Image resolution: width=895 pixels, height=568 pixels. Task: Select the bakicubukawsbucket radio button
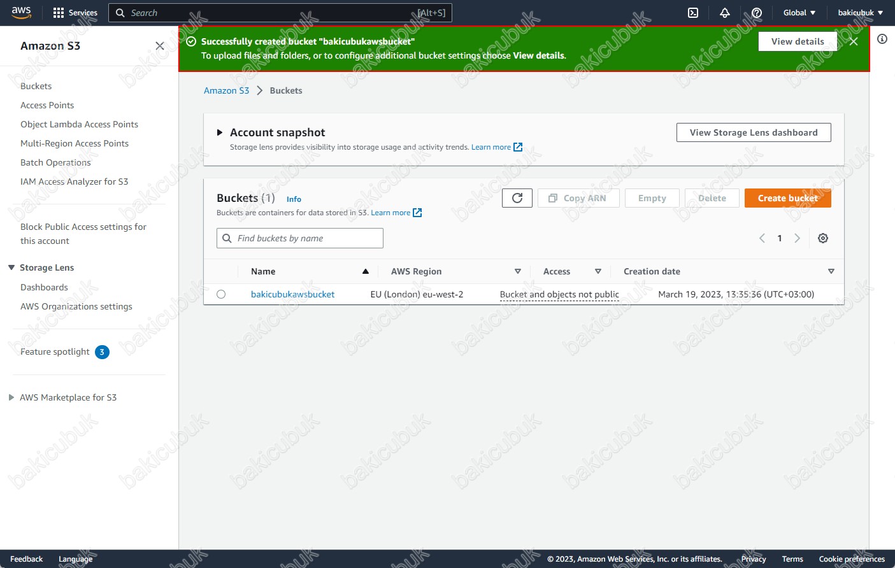pos(221,294)
